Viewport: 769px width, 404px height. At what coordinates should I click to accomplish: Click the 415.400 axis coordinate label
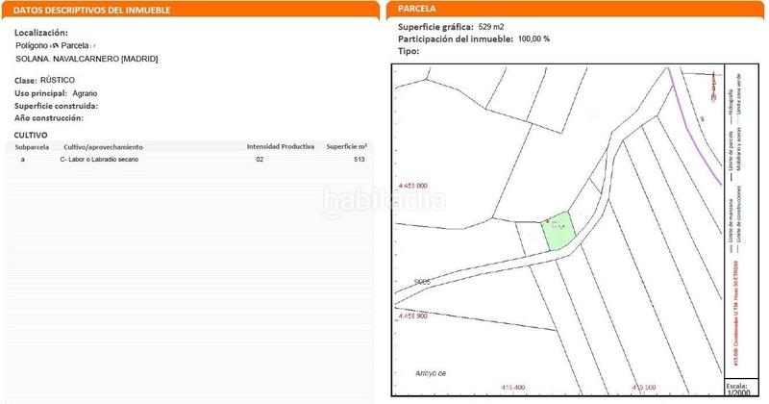click(x=511, y=388)
